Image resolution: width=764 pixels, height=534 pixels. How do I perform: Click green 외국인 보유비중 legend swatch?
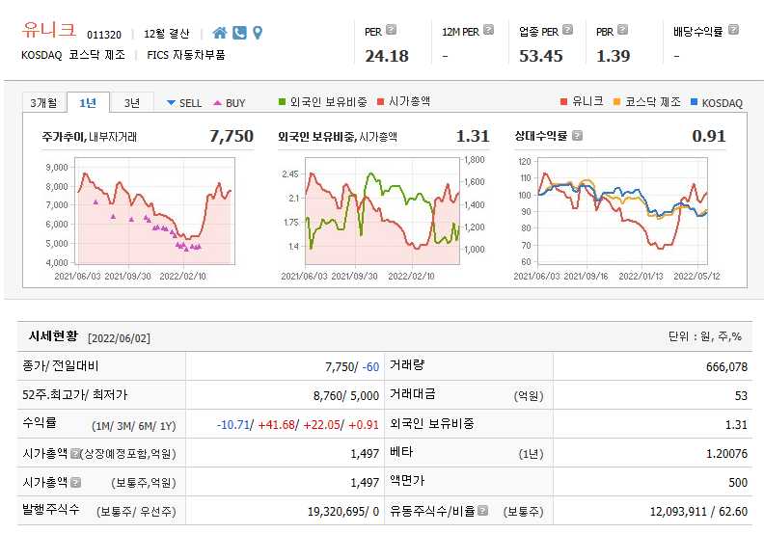tap(282, 102)
